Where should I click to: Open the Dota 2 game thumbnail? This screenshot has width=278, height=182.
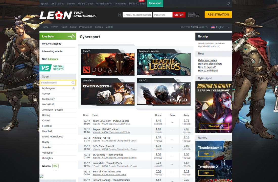pos(108,62)
